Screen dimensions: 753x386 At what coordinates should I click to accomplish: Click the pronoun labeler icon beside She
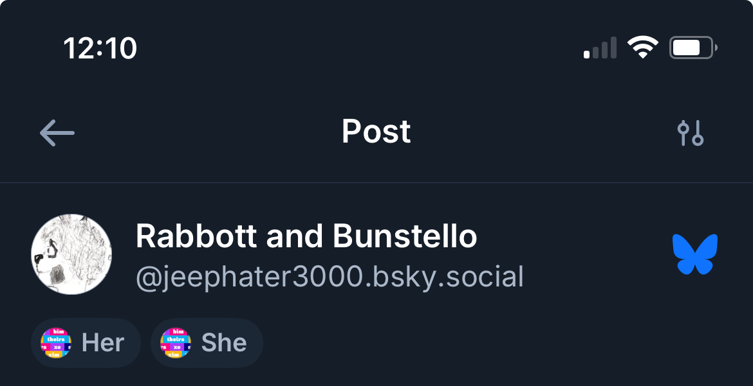click(x=176, y=342)
